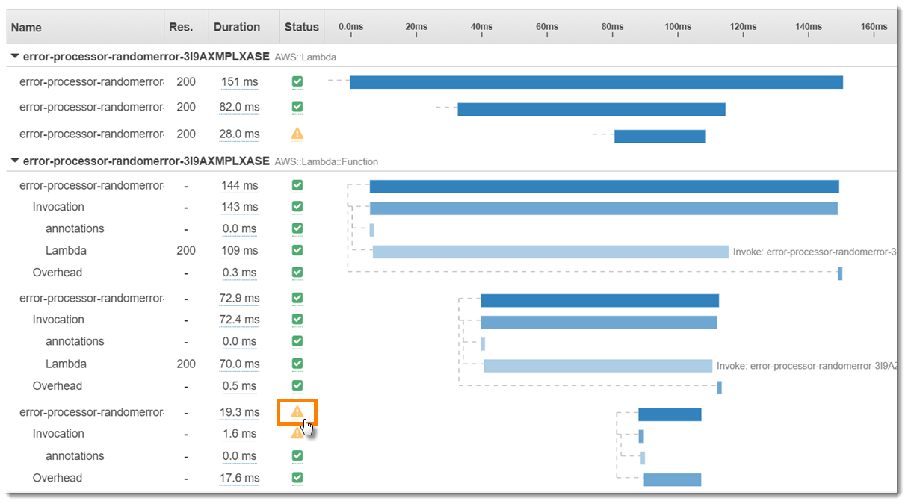Image resolution: width=908 pixels, height=504 pixels.
Task: Click the warning icon in the 19.3 ms row
Action: [297, 411]
